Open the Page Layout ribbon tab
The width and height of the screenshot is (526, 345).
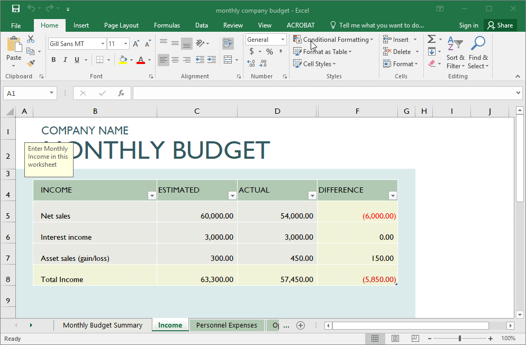[x=121, y=25]
